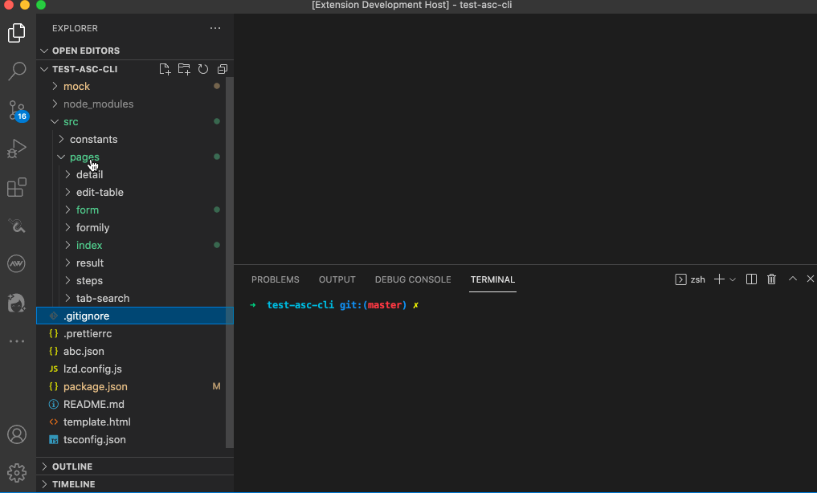817x493 pixels.
Task: Open the lzd.config.js file
Action: 131,369
